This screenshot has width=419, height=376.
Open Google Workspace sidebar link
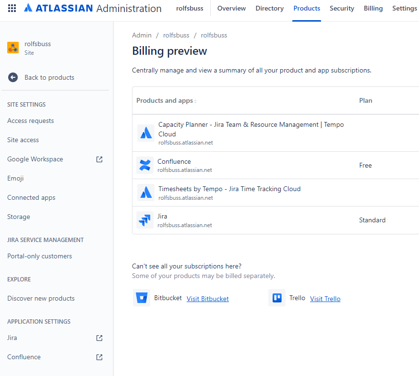tap(35, 159)
